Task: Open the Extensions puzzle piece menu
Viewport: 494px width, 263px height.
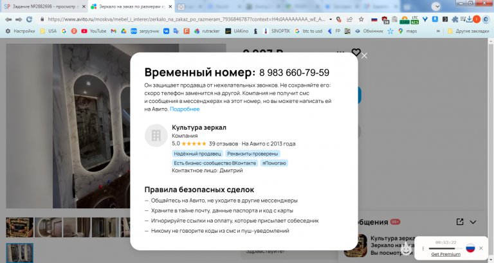Action: (455, 19)
